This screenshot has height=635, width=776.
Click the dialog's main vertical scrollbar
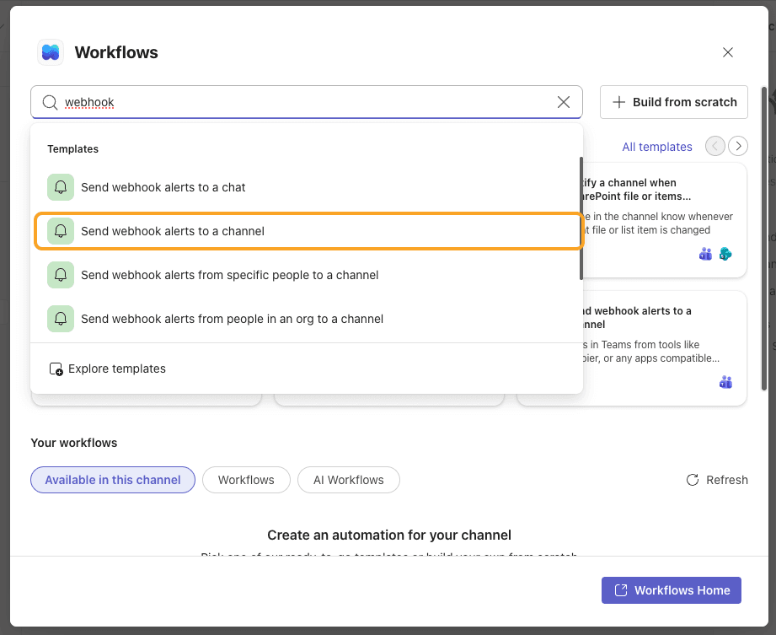(764, 239)
